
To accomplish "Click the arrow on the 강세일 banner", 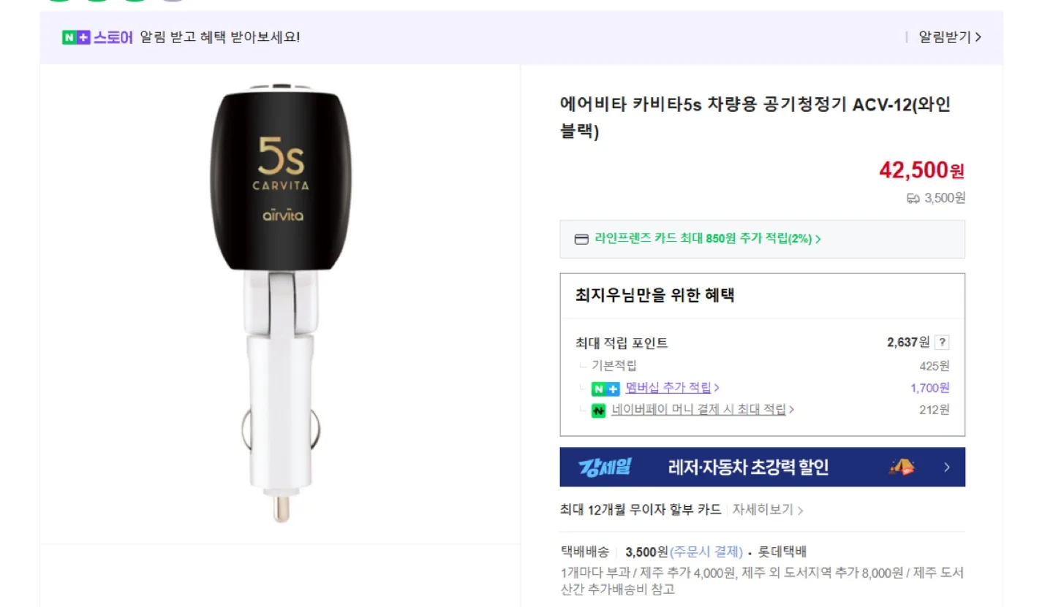I will [947, 467].
